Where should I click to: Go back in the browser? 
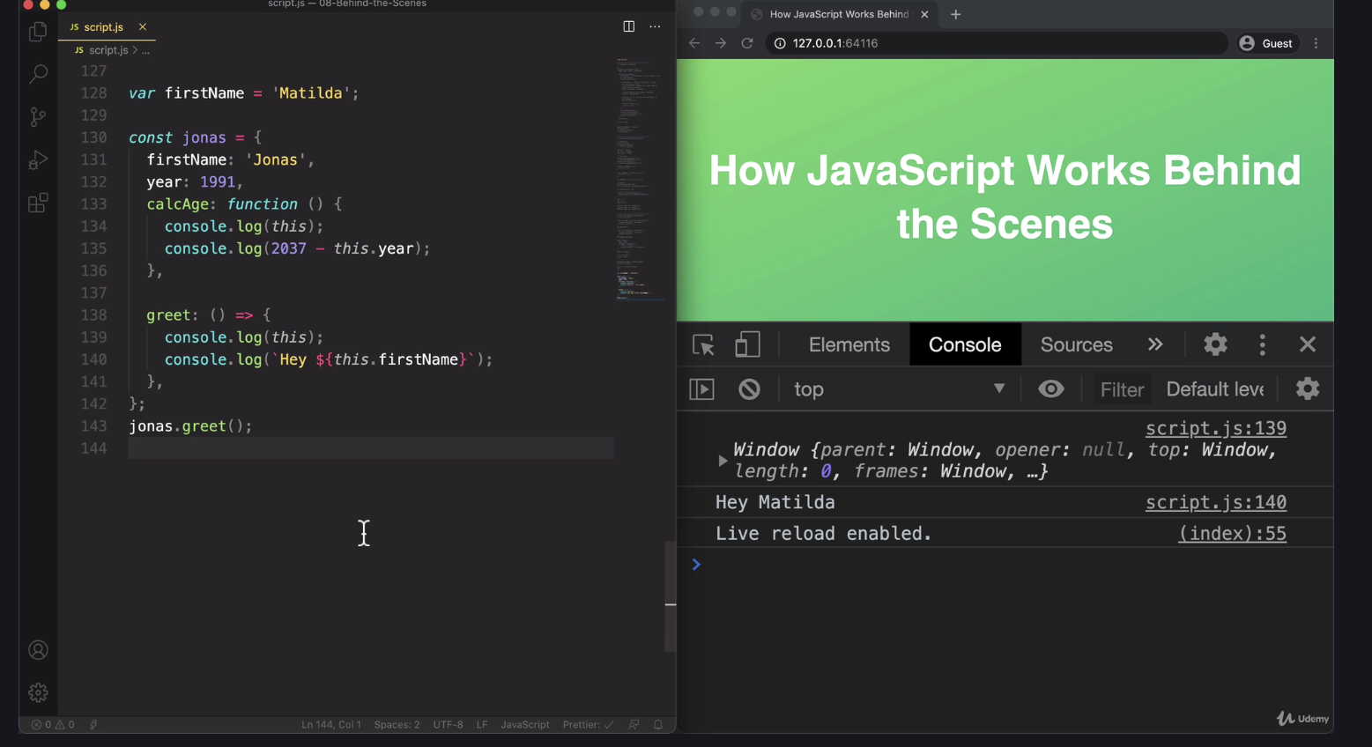point(694,43)
